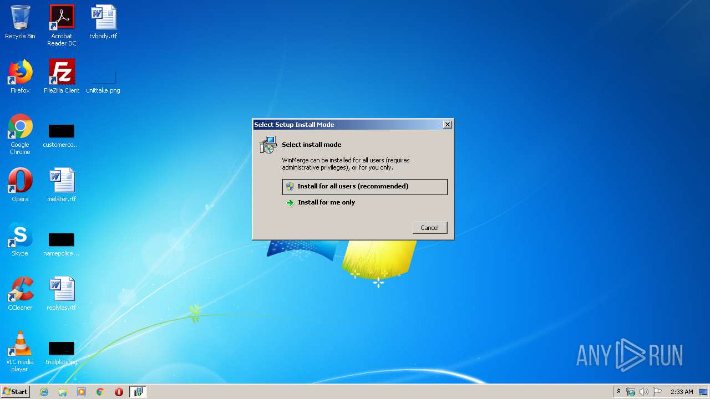Screen dimensions: 710x399
Task: Open the taskbar clock showing 2:33 AM
Action: coord(682,392)
